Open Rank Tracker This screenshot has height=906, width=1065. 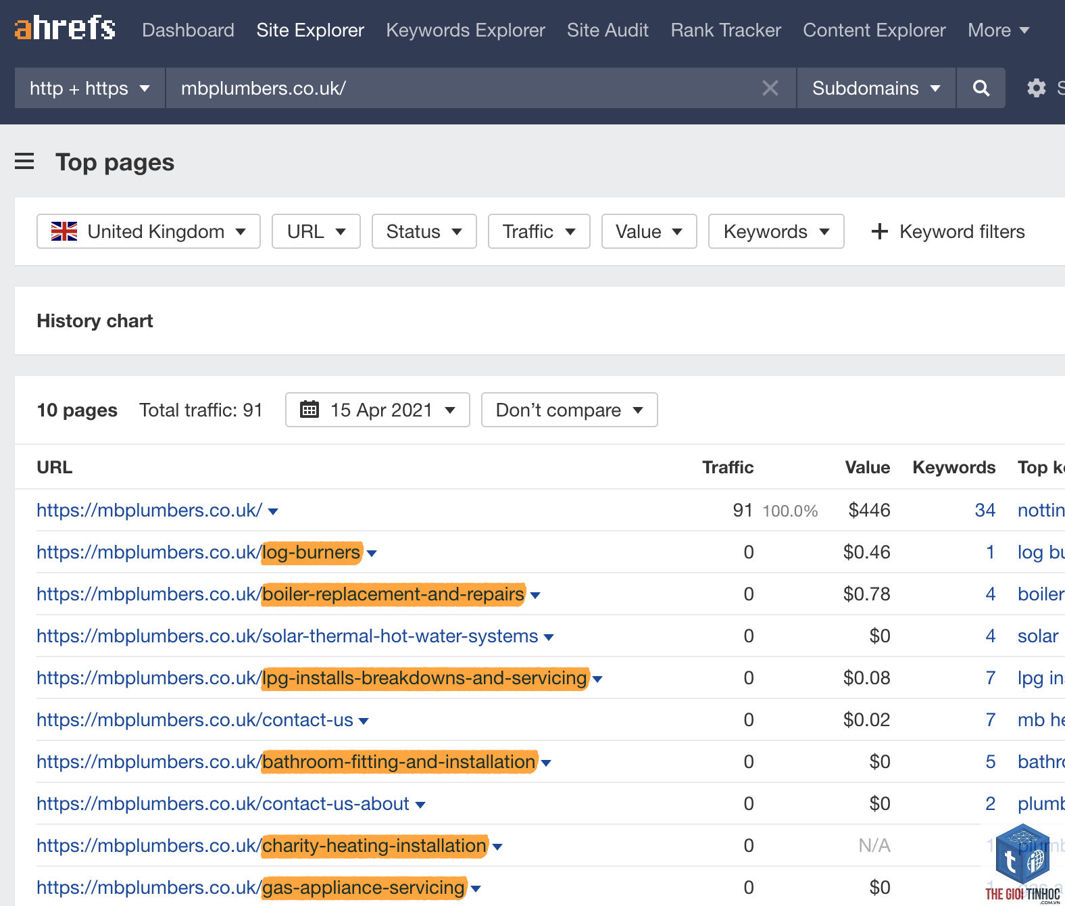(726, 30)
